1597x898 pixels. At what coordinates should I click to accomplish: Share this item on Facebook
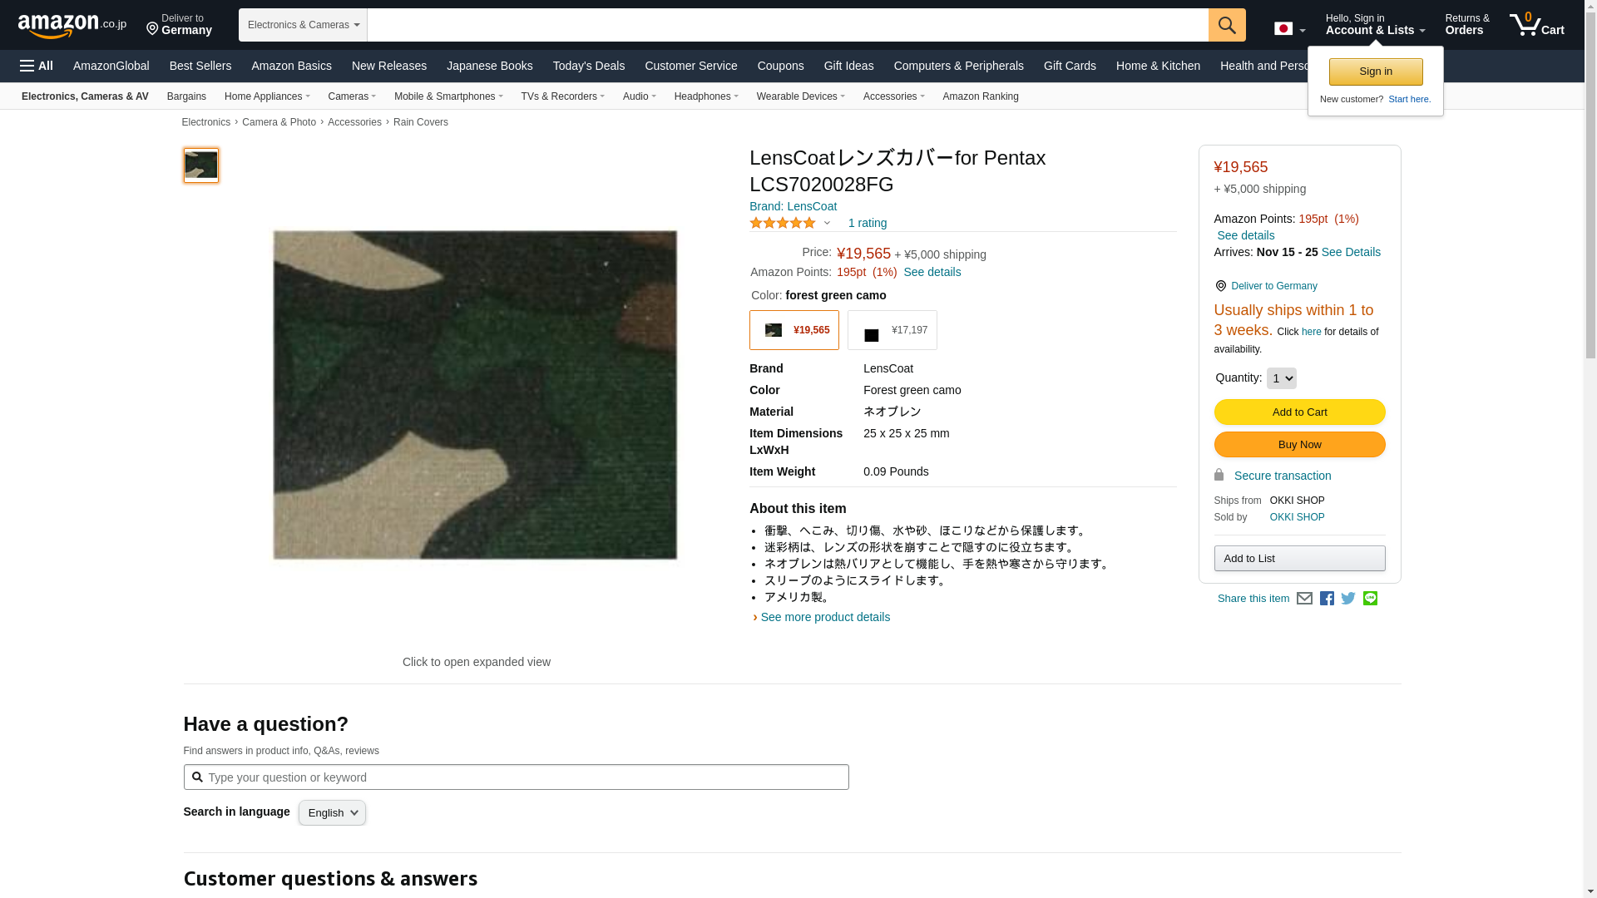(x=1327, y=599)
